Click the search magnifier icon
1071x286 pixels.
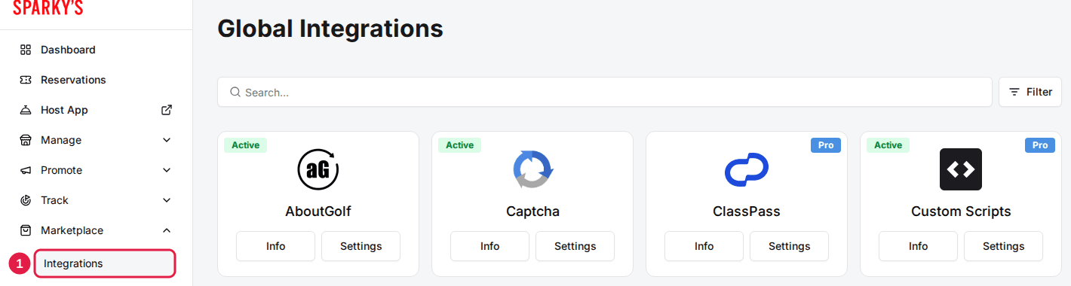pos(235,92)
